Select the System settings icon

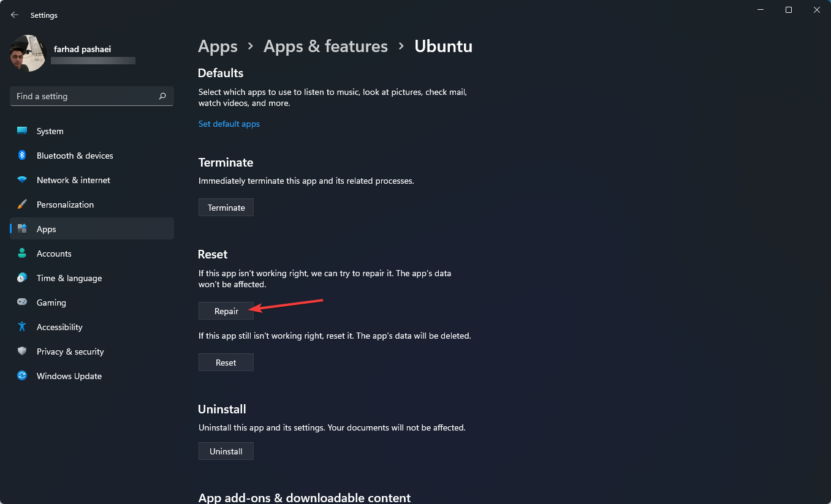click(21, 130)
